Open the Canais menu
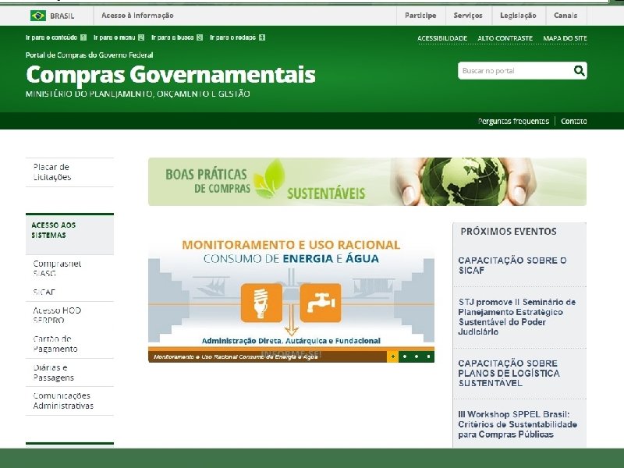 (565, 16)
